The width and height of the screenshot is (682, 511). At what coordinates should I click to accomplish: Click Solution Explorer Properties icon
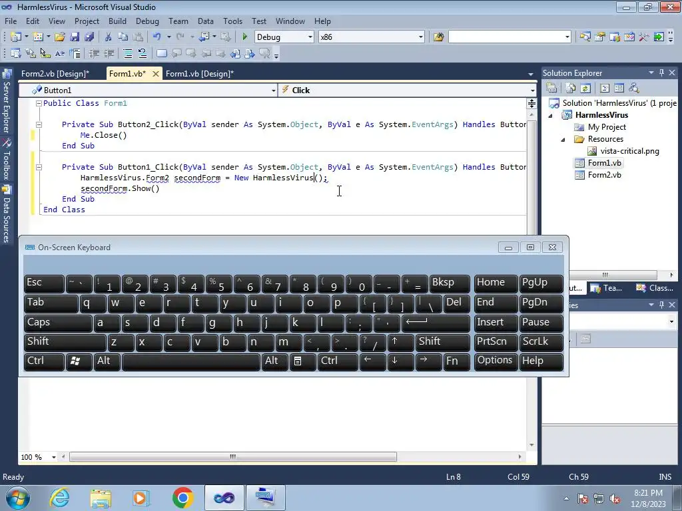point(551,88)
